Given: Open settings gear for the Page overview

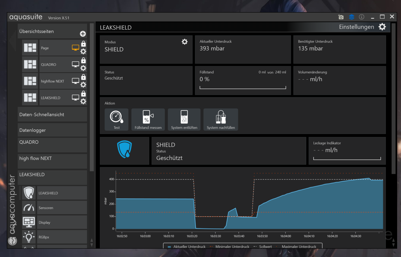Looking at the screenshot, I should (x=83, y=51).
